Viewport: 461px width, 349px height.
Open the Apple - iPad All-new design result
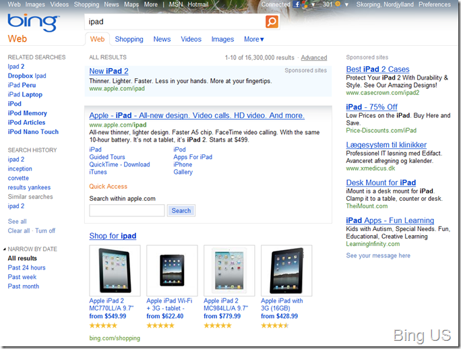[x=197, y=115]
